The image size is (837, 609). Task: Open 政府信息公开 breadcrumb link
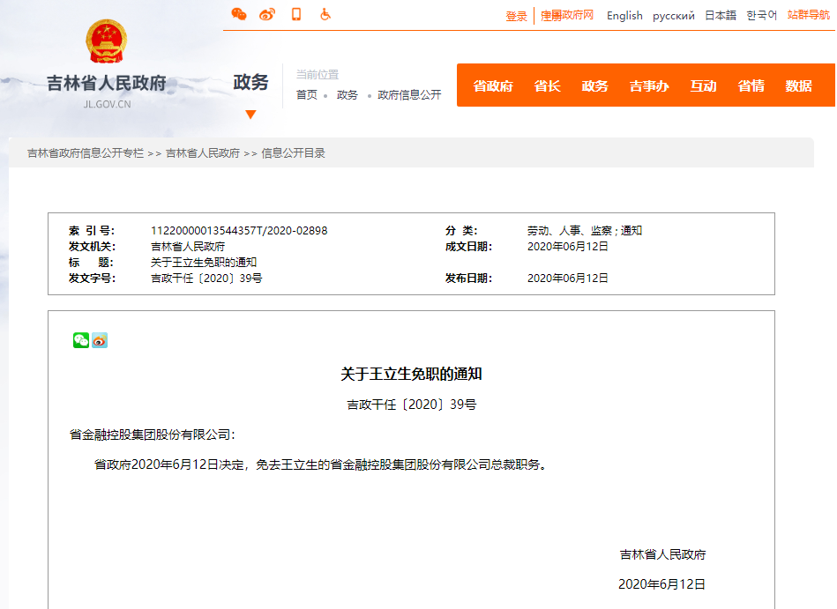409,95
